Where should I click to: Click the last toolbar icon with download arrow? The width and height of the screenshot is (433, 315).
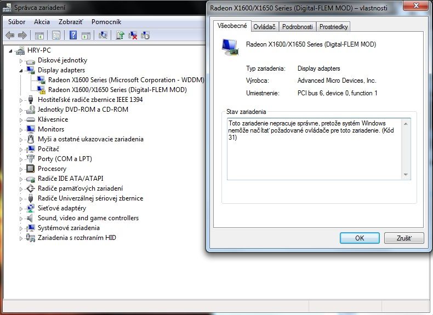point(145,36)
